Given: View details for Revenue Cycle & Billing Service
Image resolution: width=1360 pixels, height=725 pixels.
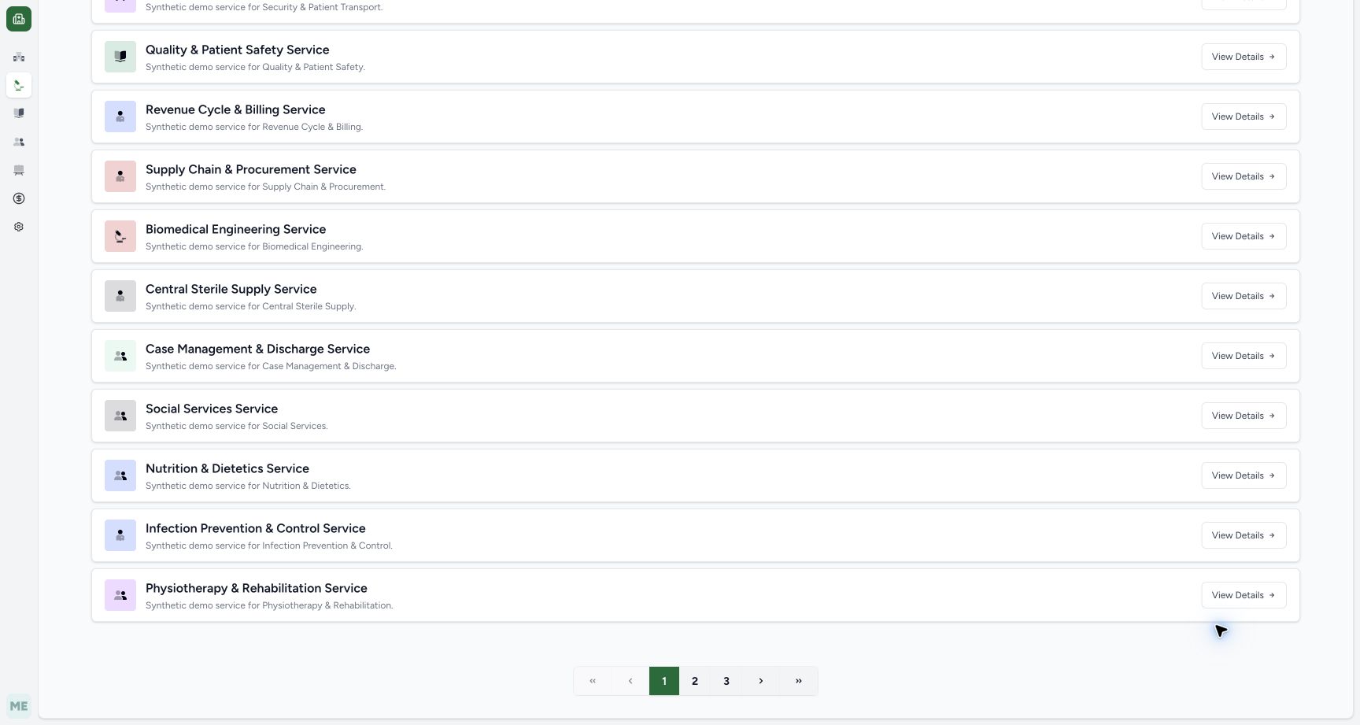Looking at the screenshot, I should click(1244, 117).
